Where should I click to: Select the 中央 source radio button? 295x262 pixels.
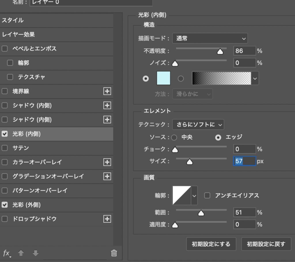[x=174, y=138]
